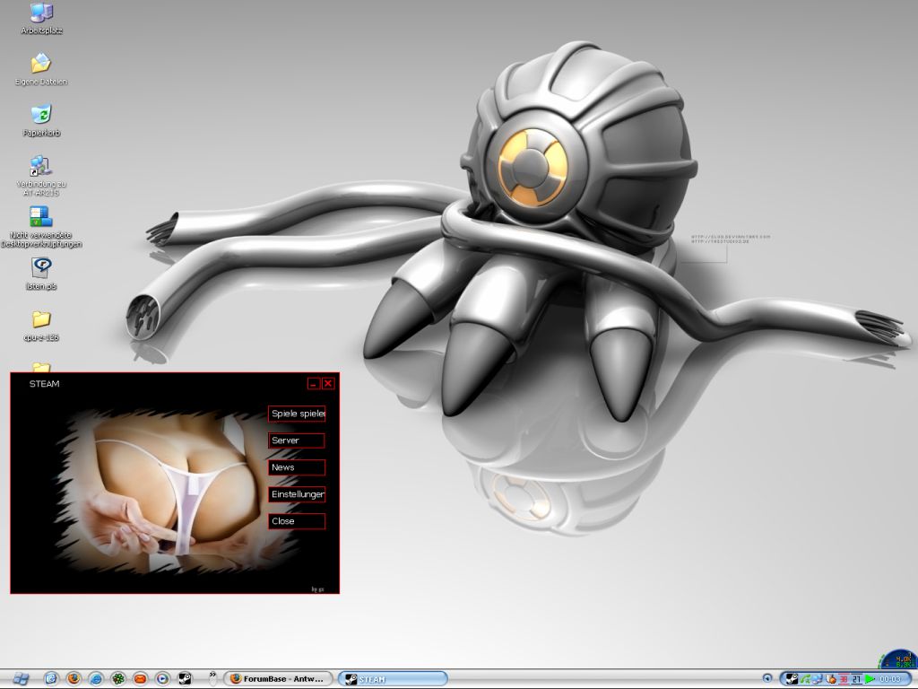Click the STEAM window title text

click(x=45, y=384)
